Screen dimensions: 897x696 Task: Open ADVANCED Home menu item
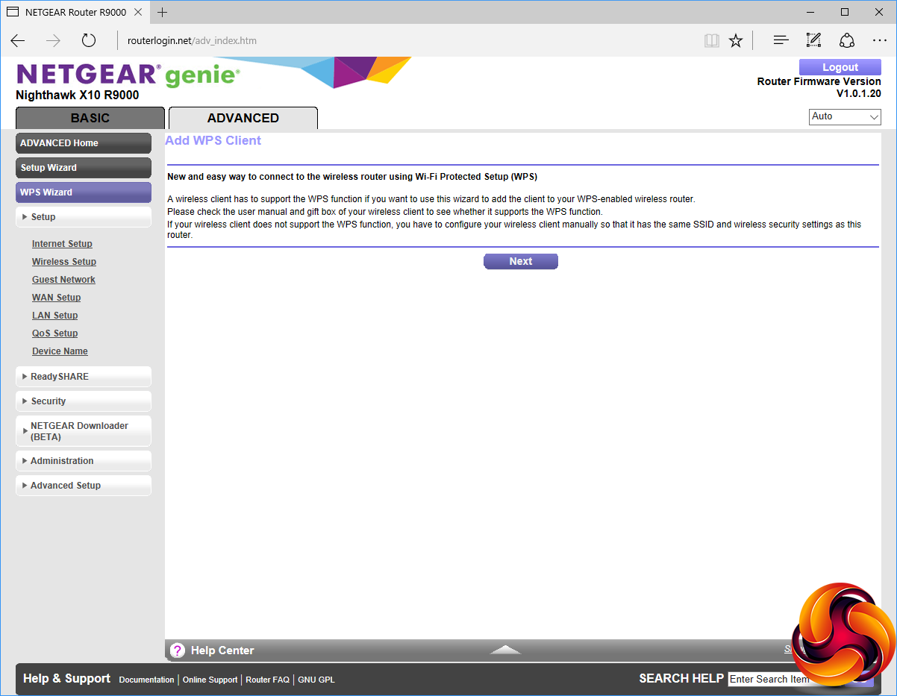tap(84, 143)
